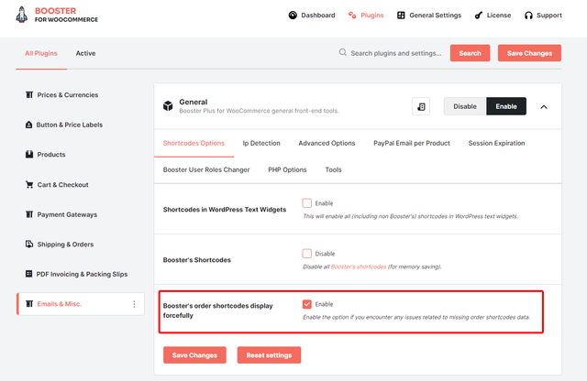Select the PHP Options tab
Viewport: 587px width, 381px height.
(287, 169)
